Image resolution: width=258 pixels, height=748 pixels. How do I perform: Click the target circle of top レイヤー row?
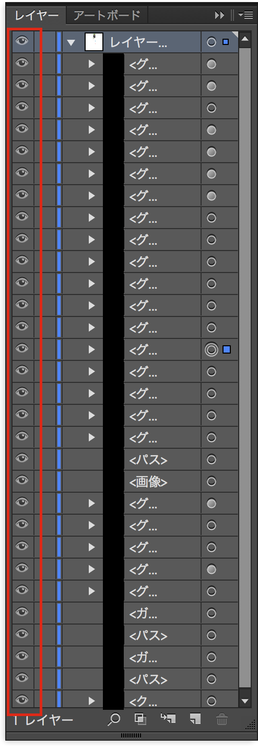(x=211, y=42)
